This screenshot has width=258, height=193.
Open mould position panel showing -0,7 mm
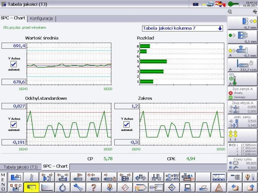click(242, 23)
